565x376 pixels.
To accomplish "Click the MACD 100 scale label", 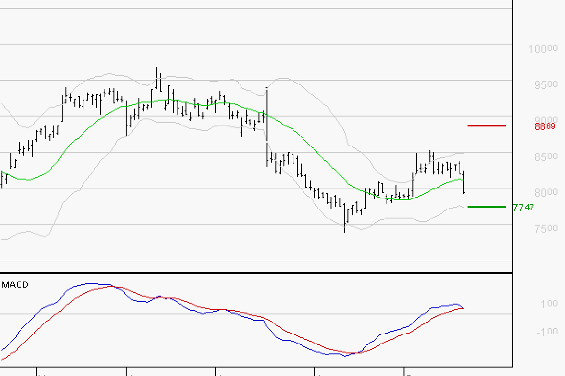I will coord(549,304).
